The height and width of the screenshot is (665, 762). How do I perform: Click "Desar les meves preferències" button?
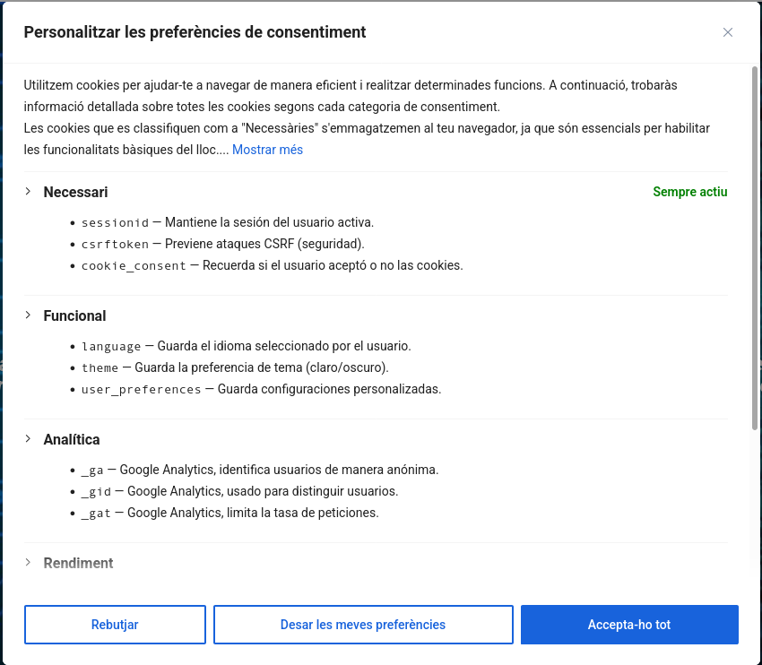[x=363, y=625]
